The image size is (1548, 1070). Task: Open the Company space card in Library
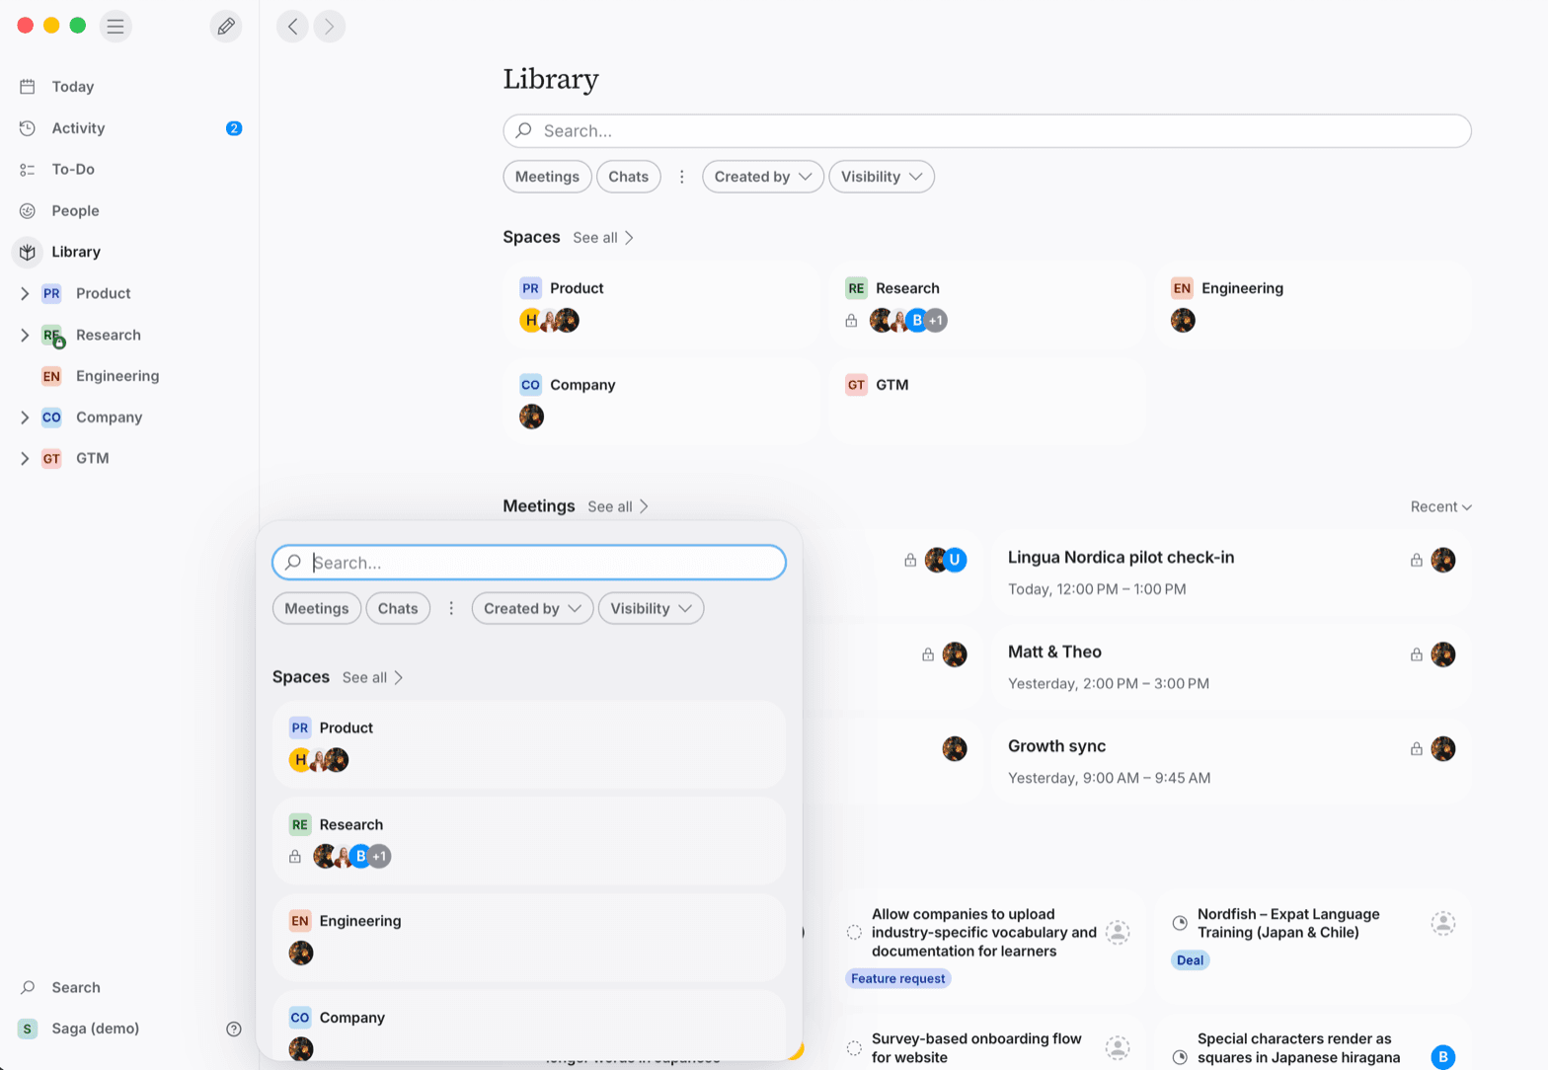click(661, 401)
